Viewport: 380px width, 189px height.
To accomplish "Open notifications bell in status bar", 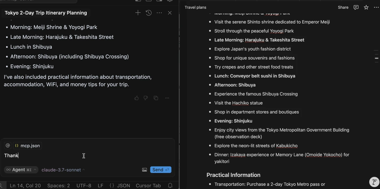I will [x=170, y=186].
